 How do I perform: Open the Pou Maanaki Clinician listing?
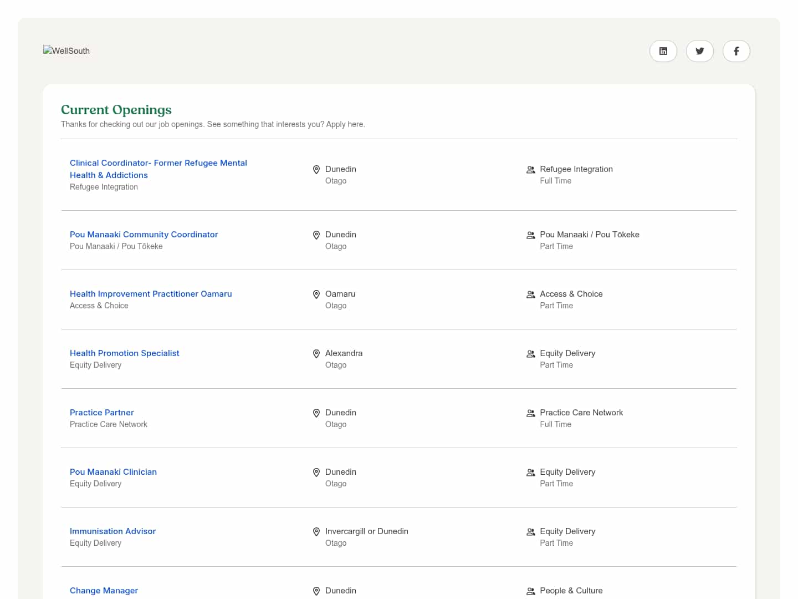[113, 472]
